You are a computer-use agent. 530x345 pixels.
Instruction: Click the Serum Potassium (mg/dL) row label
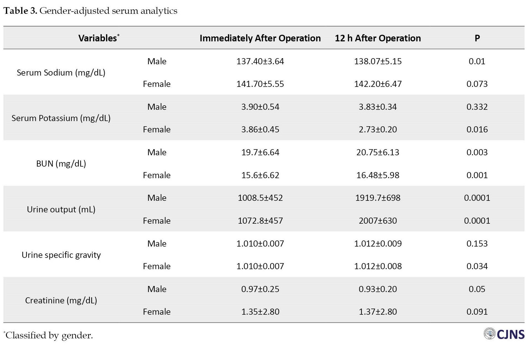click(x=61, y=118)
